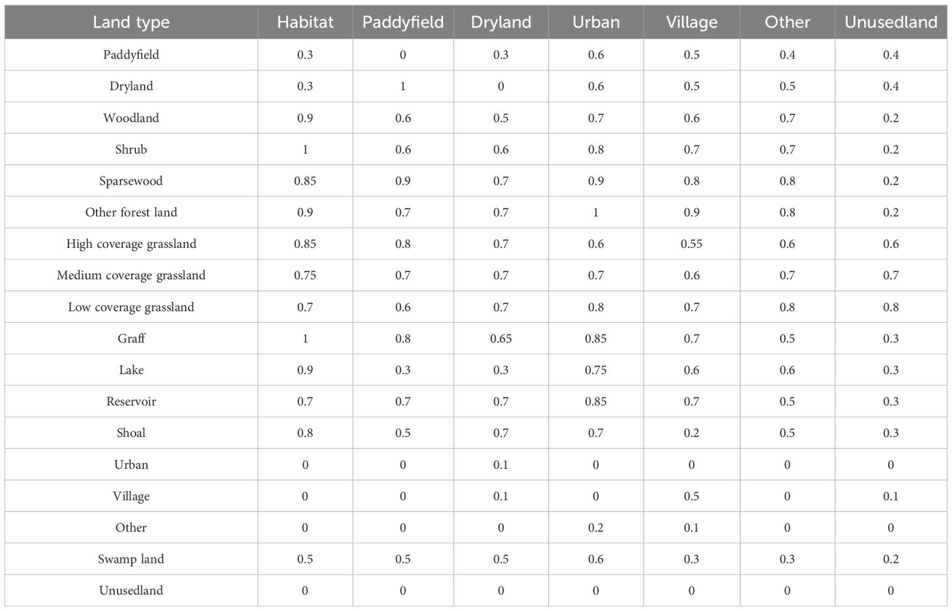Select the Dryland column header

pos(501,22)
